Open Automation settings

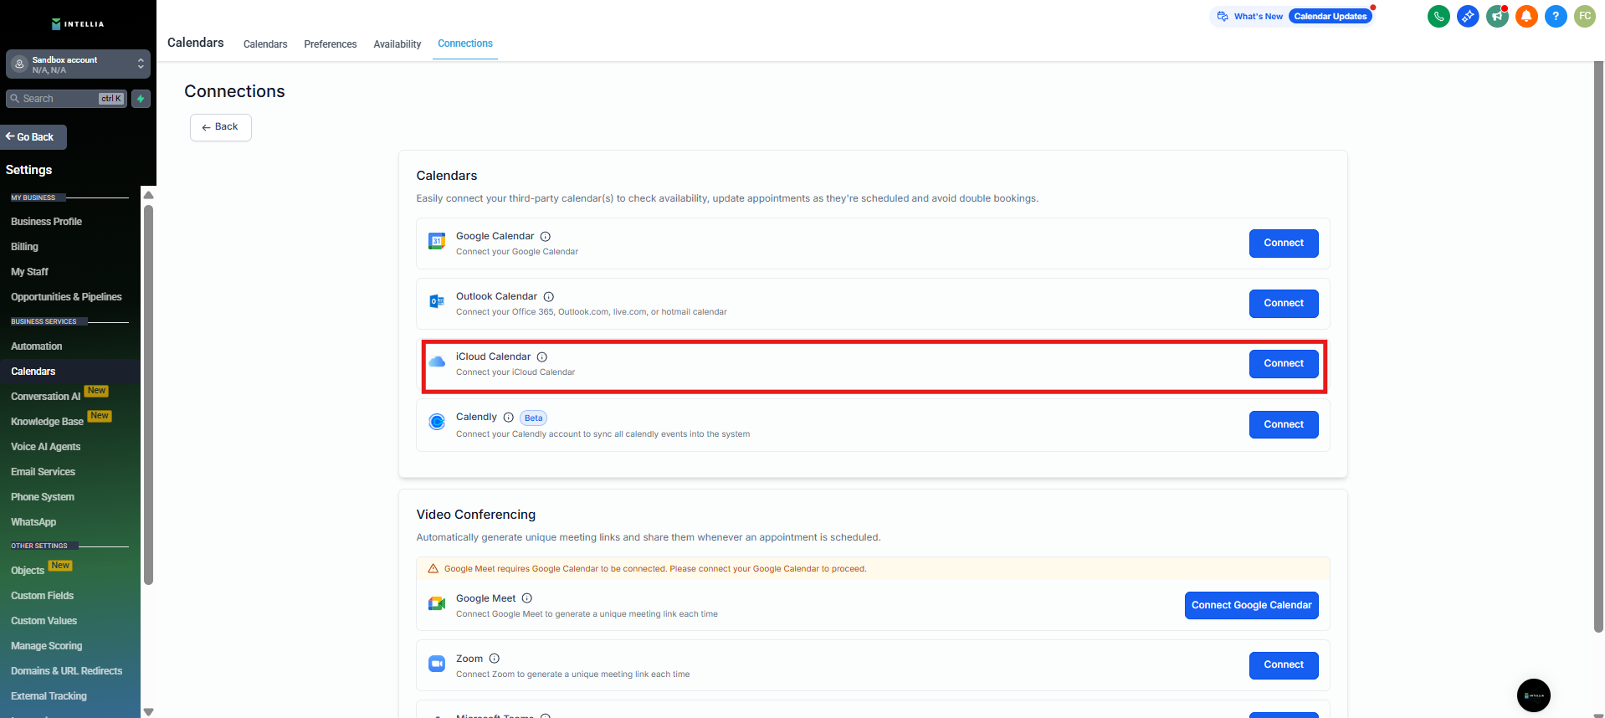[37, 346]
